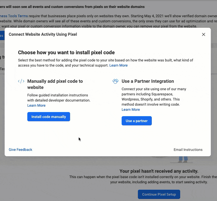Image resolution: width=217 pixels, height=201 pixels.
Task: Click the partially hidden blue button at left edge
Action: click(x=2, y=35)
